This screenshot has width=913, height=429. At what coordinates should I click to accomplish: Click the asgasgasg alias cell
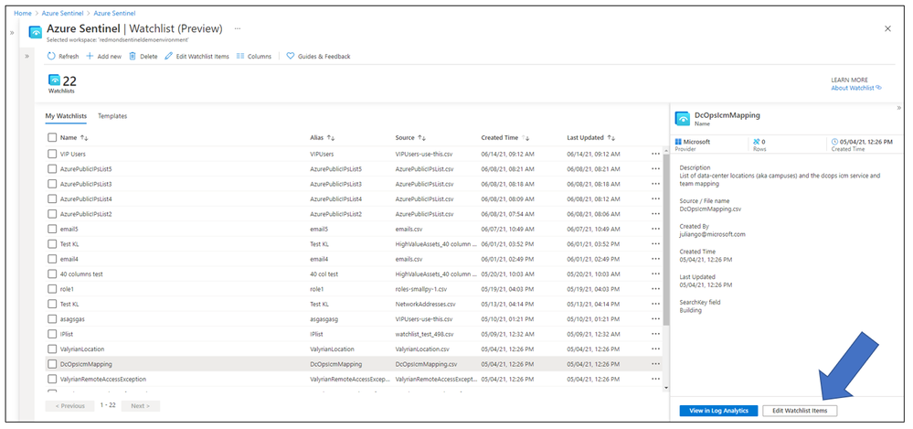click(x=325, y=319)
